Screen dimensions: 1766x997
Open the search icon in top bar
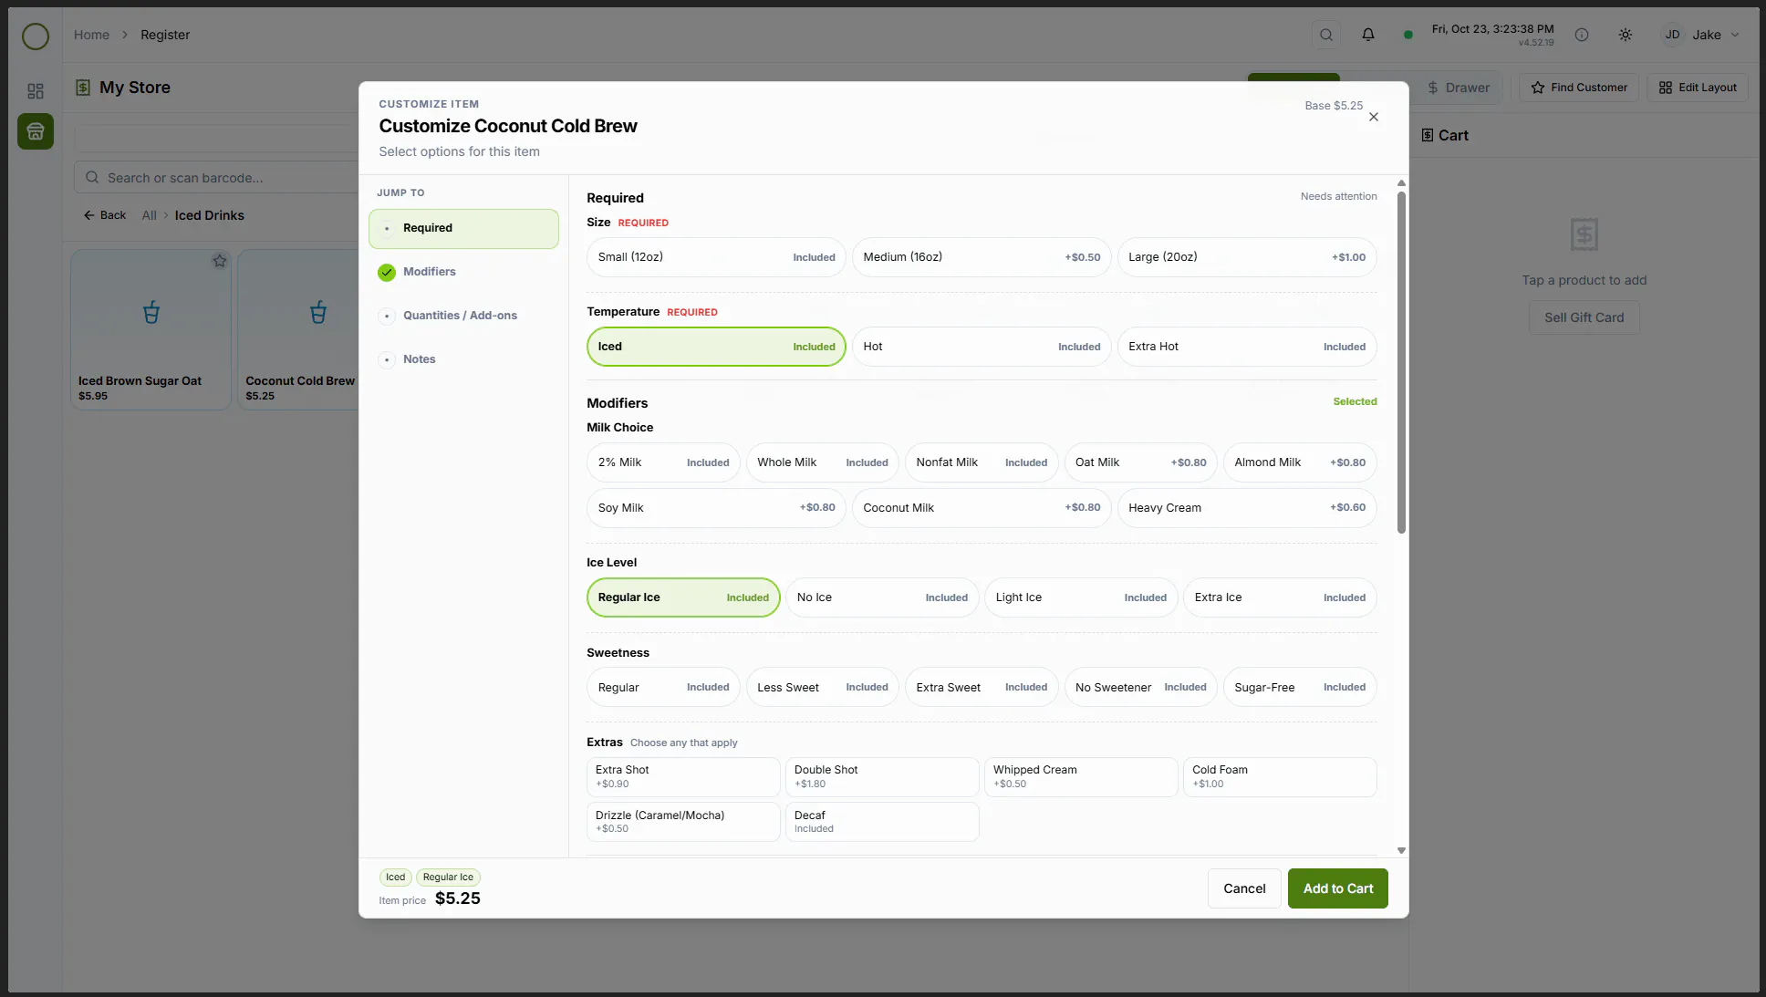[1326, 35]
